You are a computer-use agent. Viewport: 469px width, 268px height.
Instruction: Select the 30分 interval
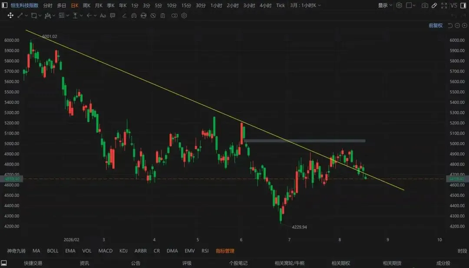[x=201, y=5]
